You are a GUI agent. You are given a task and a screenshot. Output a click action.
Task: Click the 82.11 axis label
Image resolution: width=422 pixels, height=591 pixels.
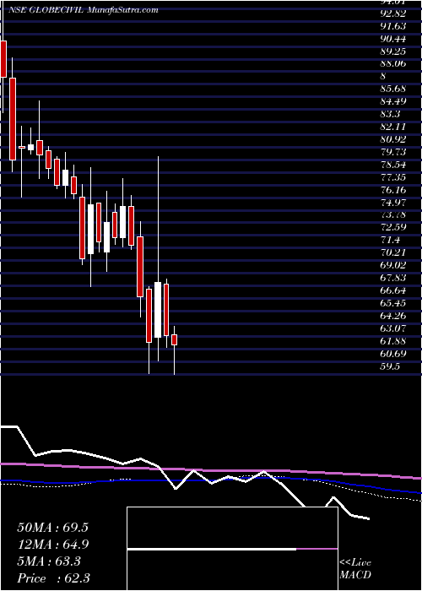click(393, 127)
